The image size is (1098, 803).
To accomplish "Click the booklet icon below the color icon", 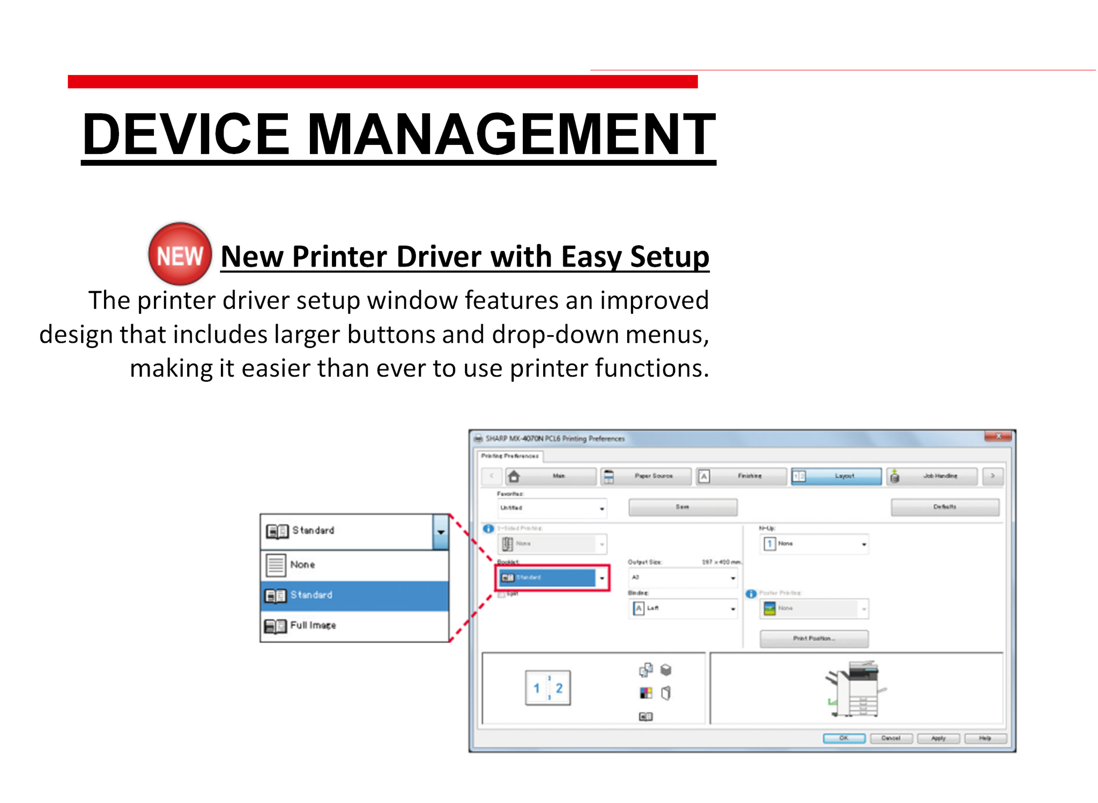I will pos(646,716).
